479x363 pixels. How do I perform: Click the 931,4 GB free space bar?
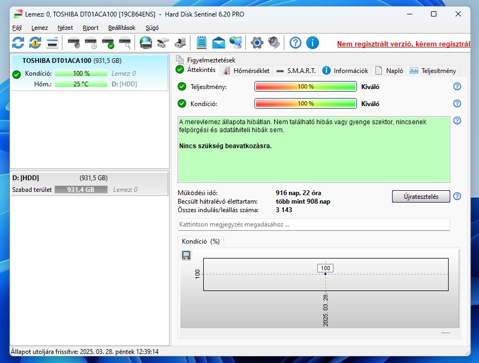pos(81,190)
